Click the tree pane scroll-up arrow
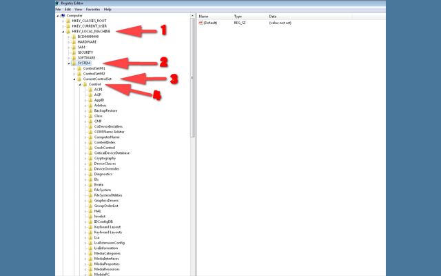This screenshot has width=441, height=276. (x=193, y=16)
